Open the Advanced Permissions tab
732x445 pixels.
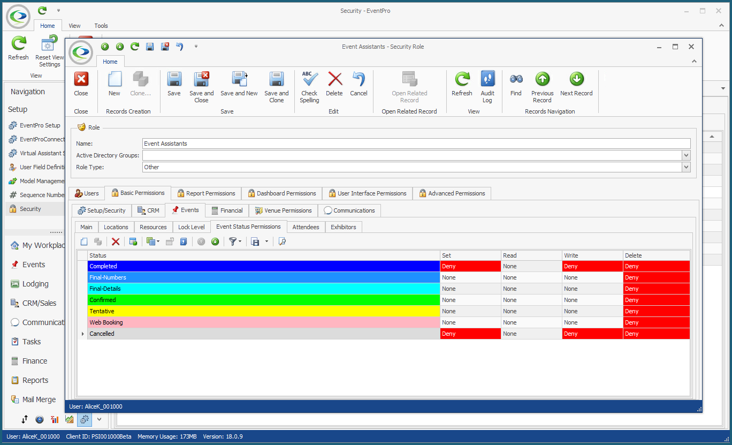(x=452, y=193)
